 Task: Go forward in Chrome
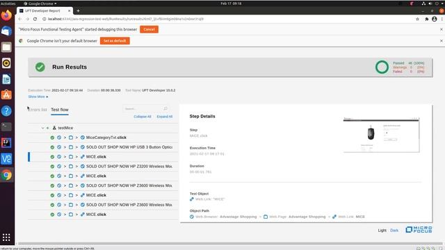27,19
